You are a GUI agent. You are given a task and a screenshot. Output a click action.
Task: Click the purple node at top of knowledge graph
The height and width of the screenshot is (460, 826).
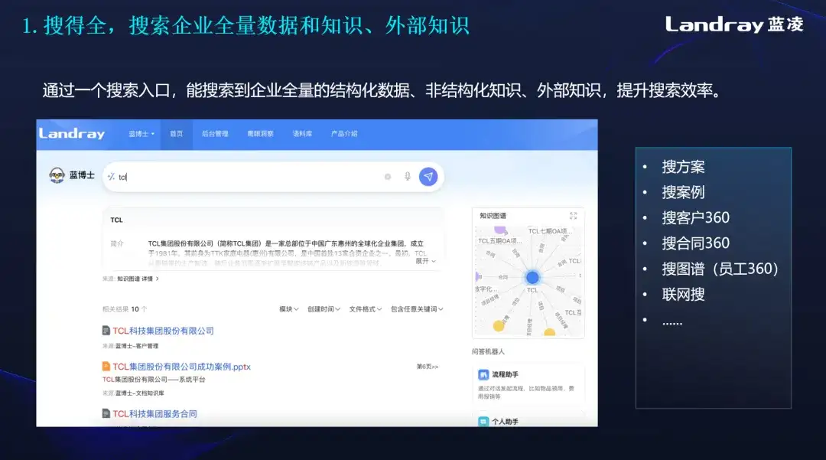500,230
